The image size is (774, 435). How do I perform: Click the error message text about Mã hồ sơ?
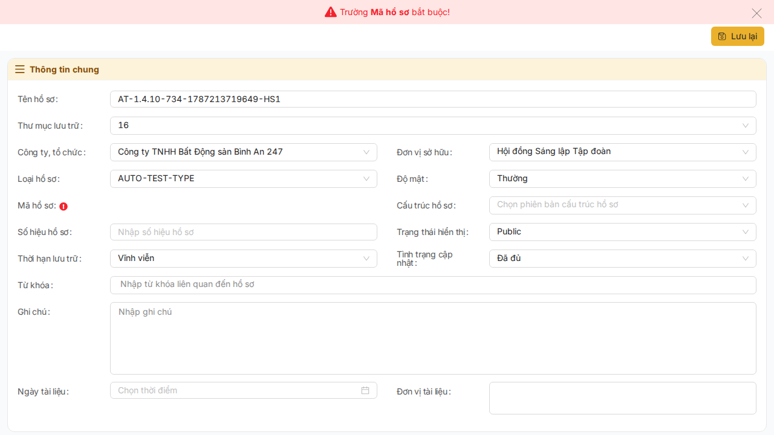point(395,12)
